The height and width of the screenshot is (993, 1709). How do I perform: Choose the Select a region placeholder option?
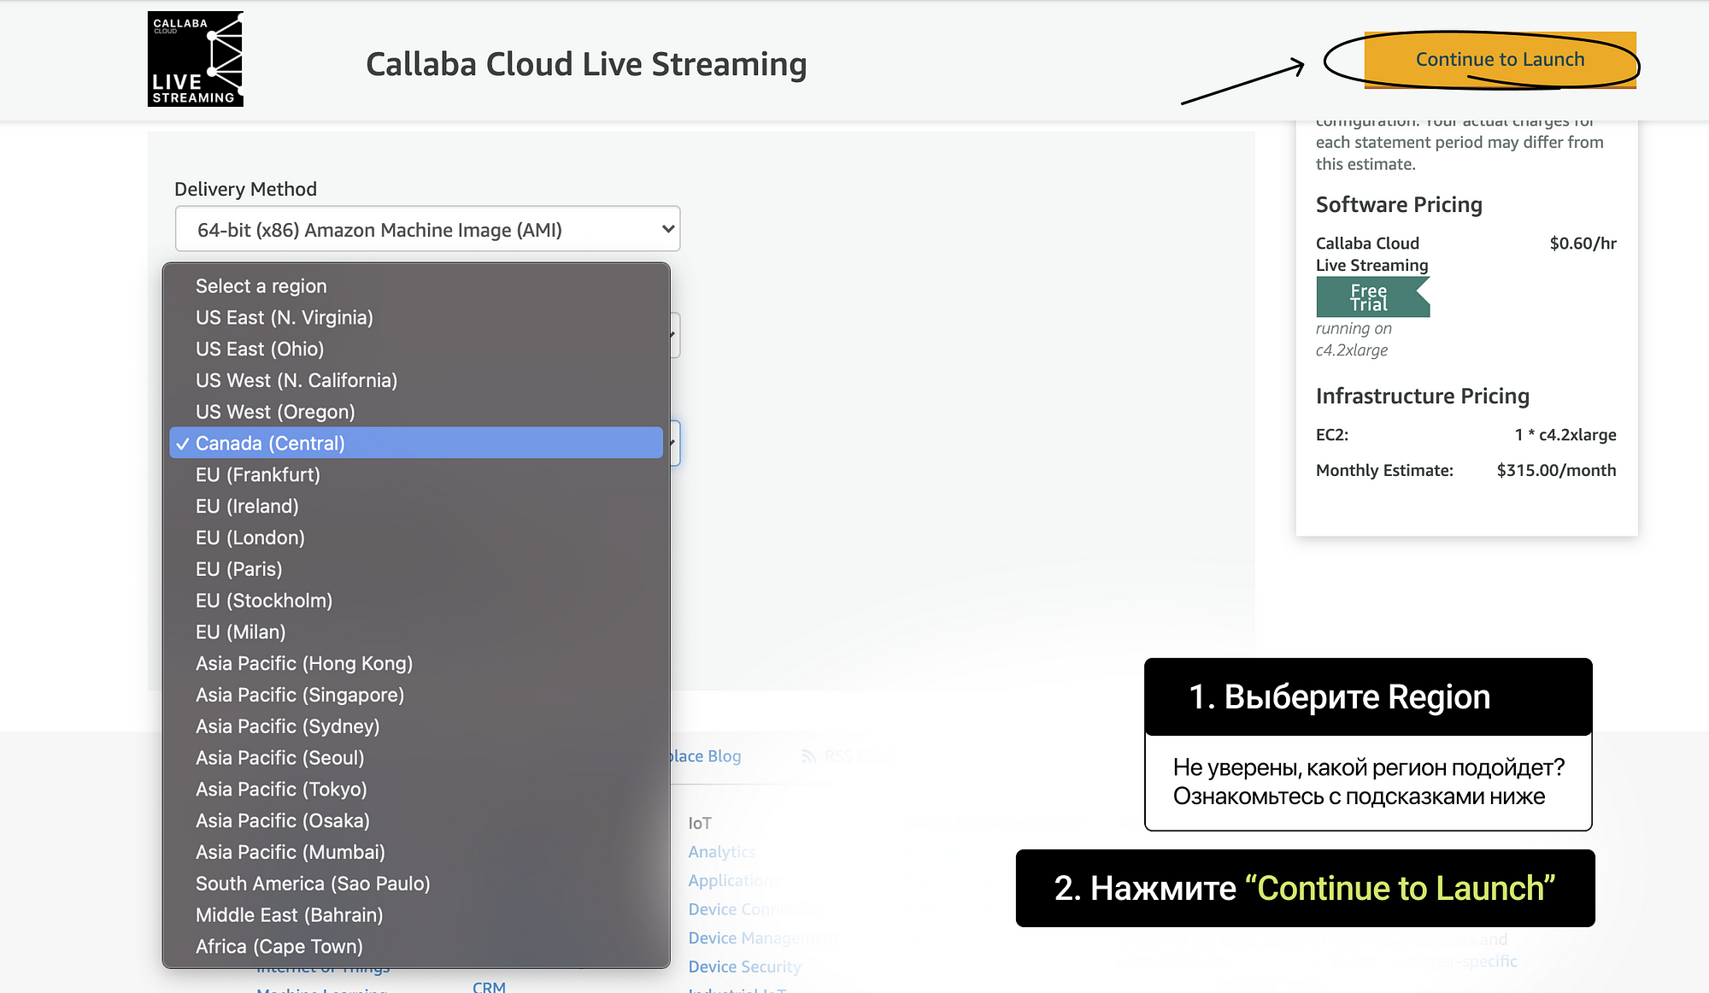[416, 286]
